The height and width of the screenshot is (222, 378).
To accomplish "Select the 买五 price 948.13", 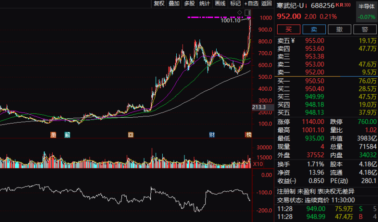I will click(x=314, y=112).
